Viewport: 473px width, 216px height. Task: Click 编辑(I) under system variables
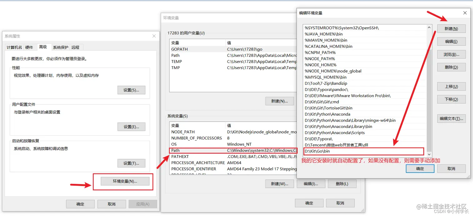tap(311, 184)
